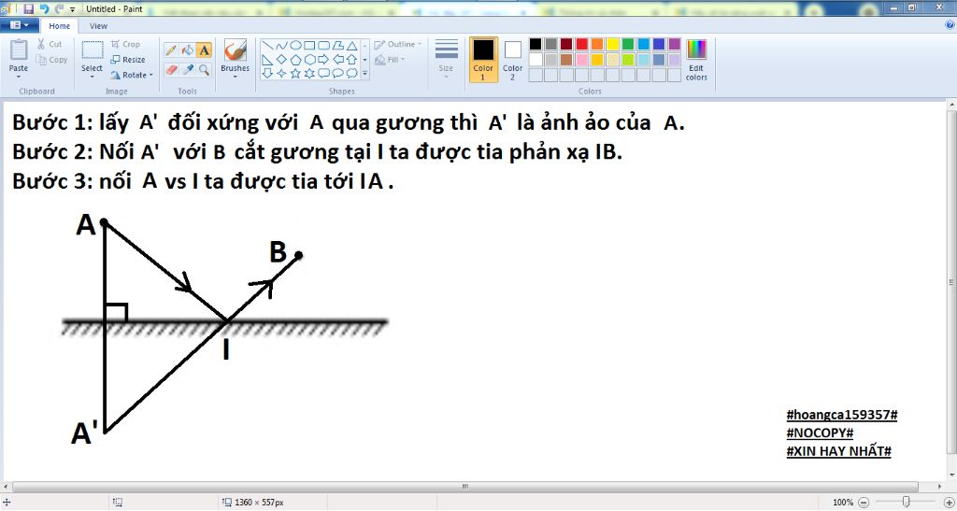This screenshot has width=957, height=511.
Task: Click the Crop button
Action: tap(125, 45)
